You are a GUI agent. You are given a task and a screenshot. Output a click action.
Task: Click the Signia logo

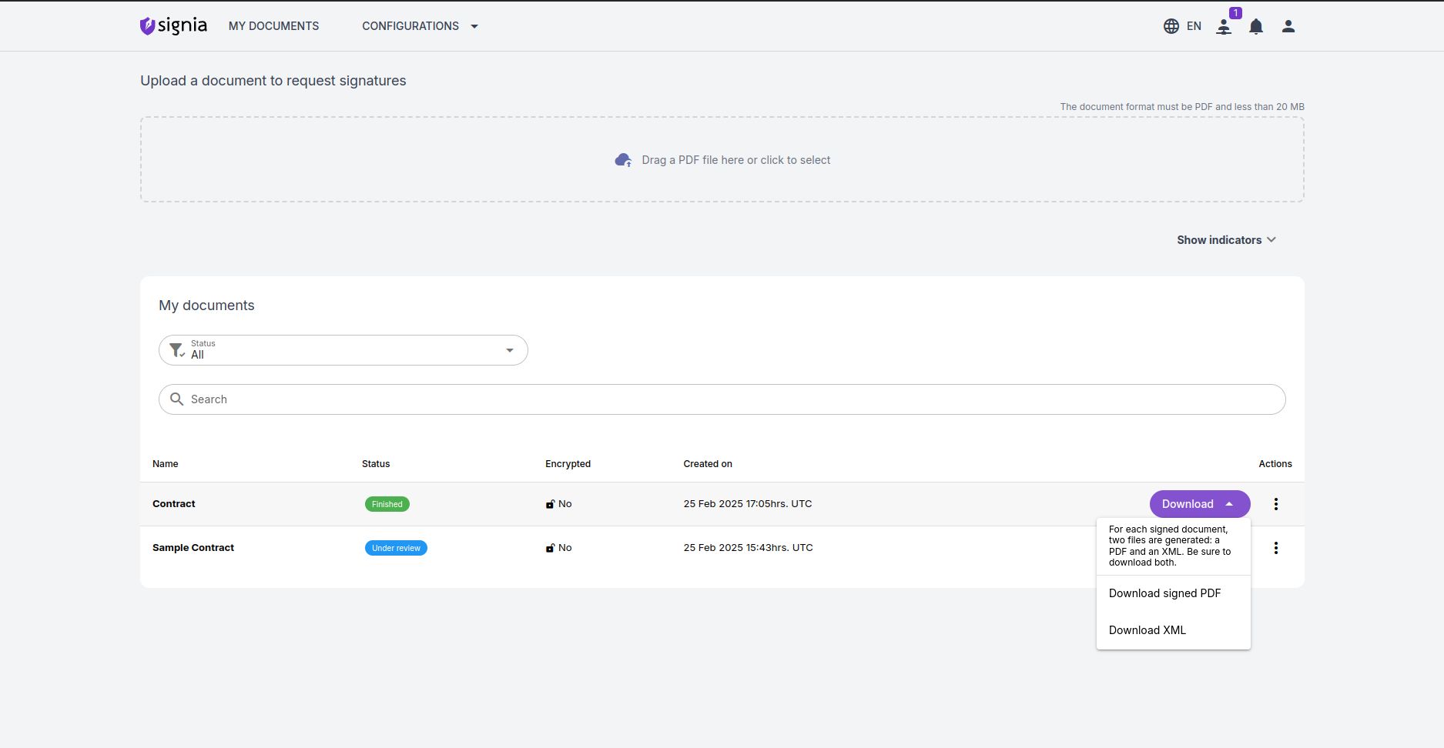[173, 26]
